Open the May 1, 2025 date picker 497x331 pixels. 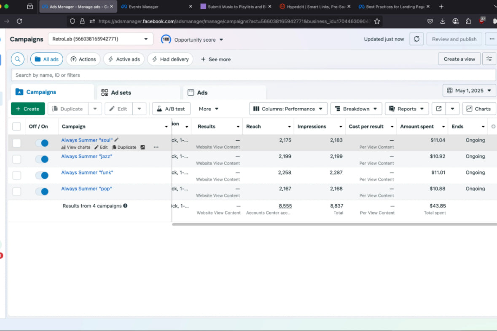(x=469, y=91)
